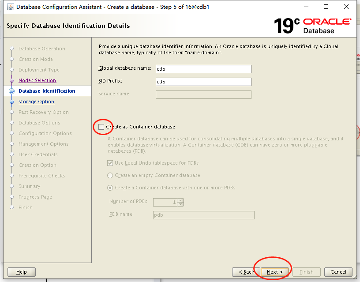Click the Number of PDBs value box
The height and width of the screenshot is (282, 360).
click(165, 202)
